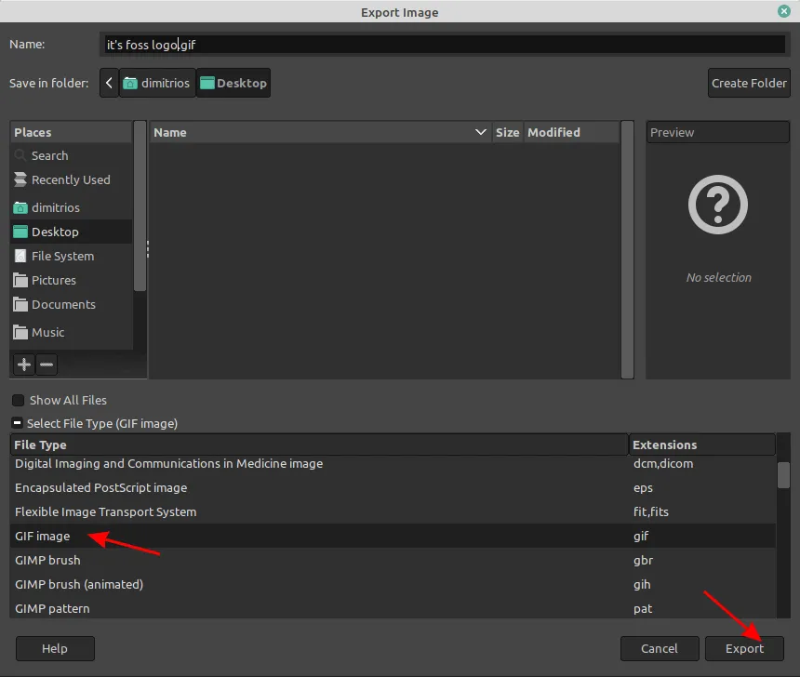This screenshot has width=800, height=677.
Task: Open Recently Used files list
Action: 70,180
